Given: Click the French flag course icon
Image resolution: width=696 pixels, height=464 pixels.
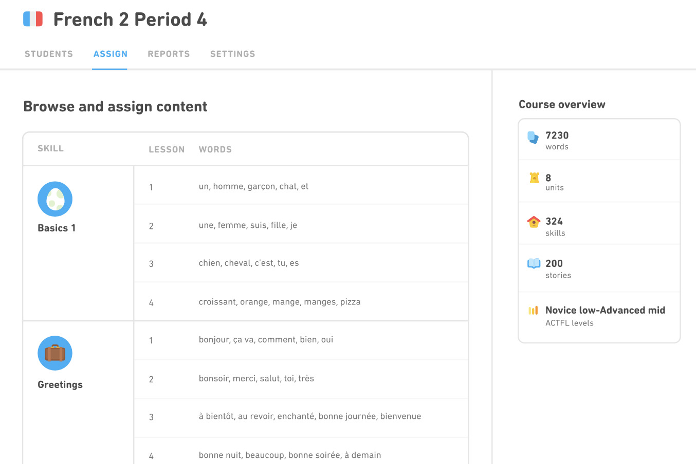Looking at the screenshot, I should tap(33, 18).
